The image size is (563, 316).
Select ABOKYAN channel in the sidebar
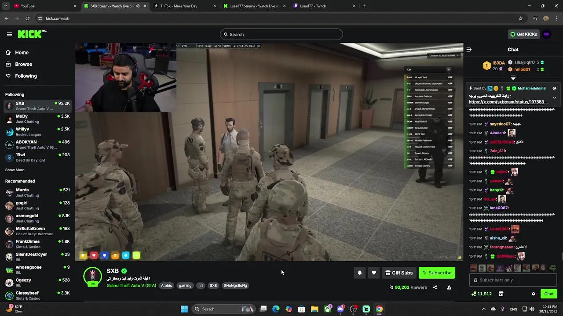[37, 145]
